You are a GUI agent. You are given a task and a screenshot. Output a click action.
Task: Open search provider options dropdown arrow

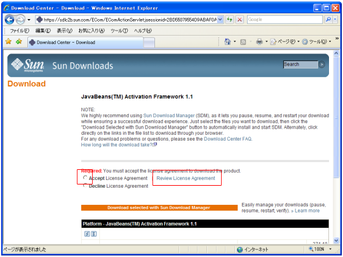tap(335, 20)
